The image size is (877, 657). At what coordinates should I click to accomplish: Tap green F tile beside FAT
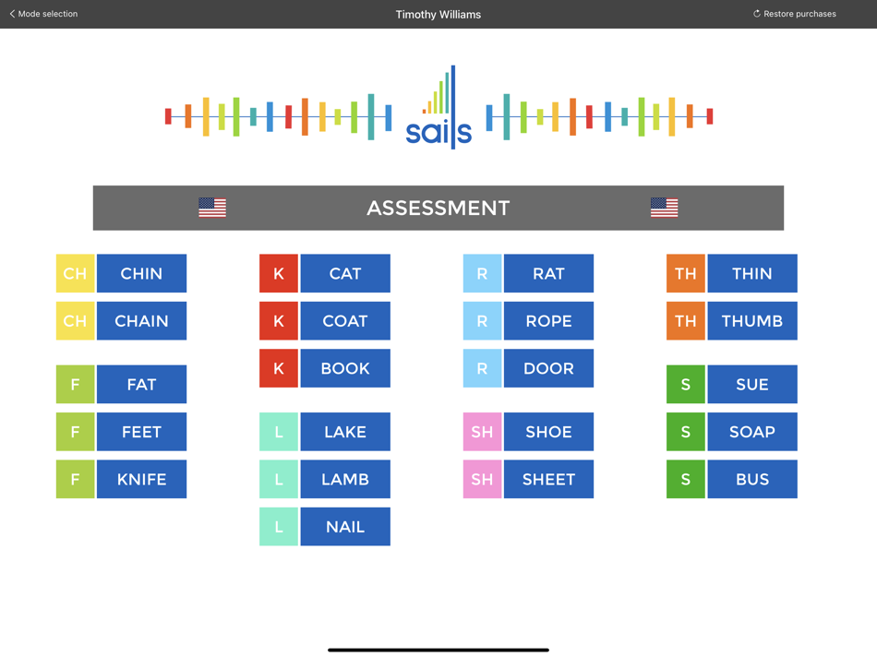point(75,384)
